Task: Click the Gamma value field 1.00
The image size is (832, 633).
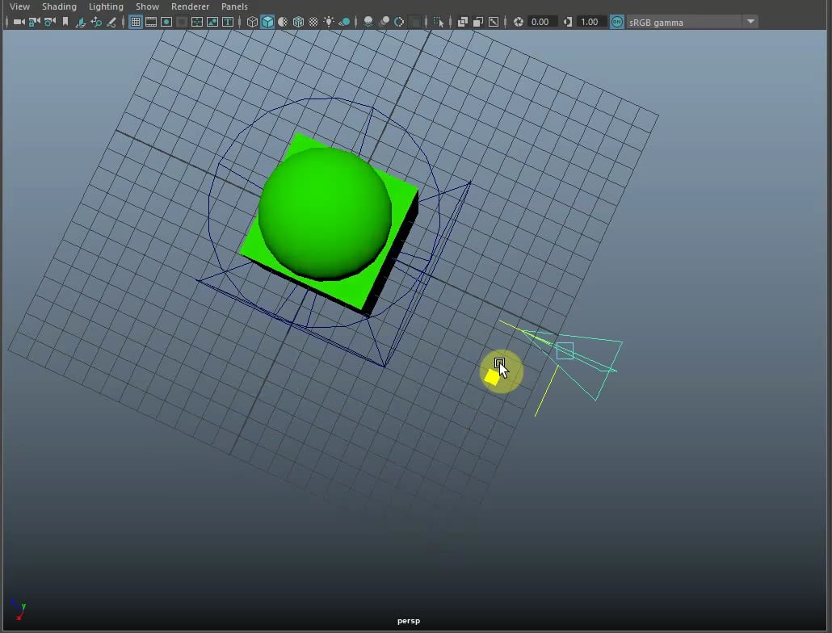Action: point(590,22)
